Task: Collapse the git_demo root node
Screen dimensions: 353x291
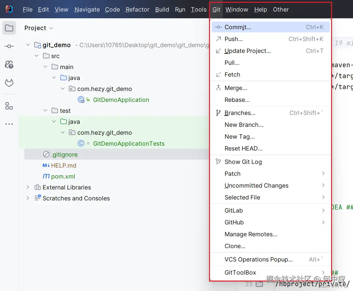Action: click(28, 45)
